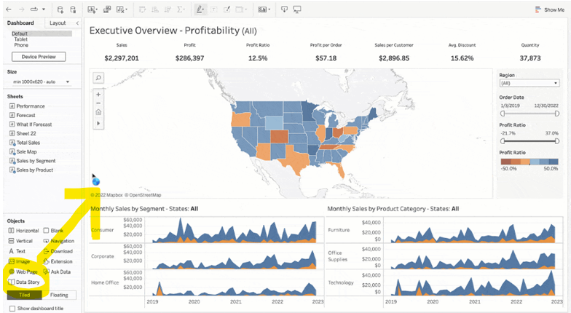The width and height of the screenshot is (571, 313).
Task: Select the Sale Map sheet
Action: point(23,151)
